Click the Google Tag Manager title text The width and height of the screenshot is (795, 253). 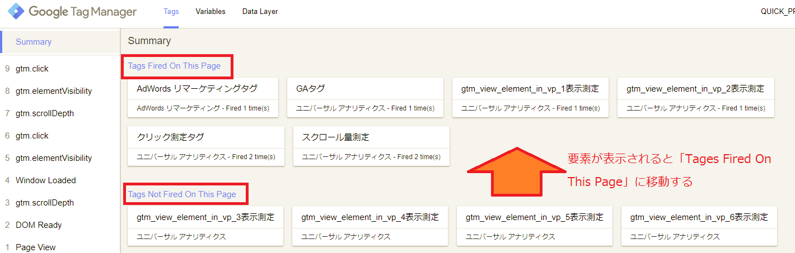83,11
